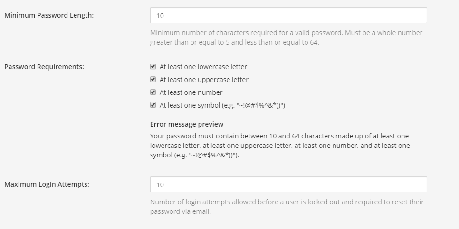Click the 'Your password must contain' preview sentence
The image size is (459, 229).
click(279, 136)
